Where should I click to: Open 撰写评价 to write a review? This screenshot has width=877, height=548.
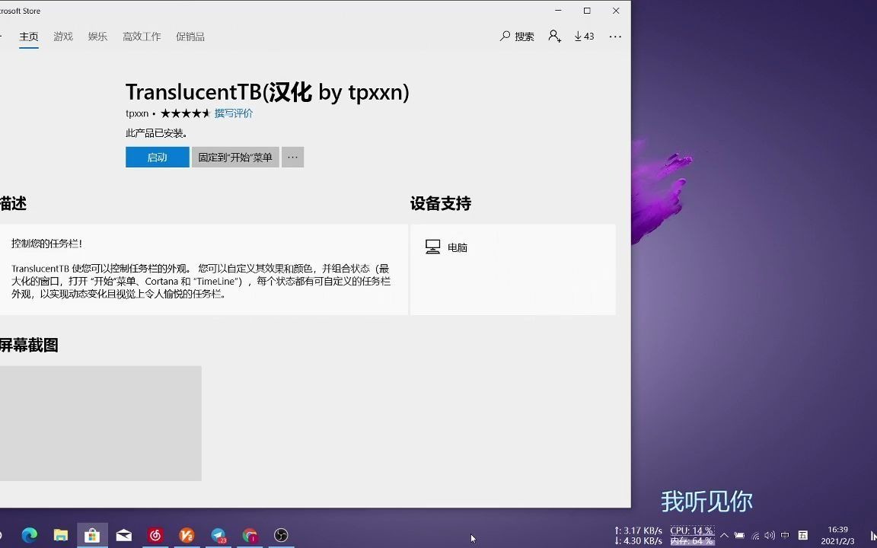[x=234, y=113]
